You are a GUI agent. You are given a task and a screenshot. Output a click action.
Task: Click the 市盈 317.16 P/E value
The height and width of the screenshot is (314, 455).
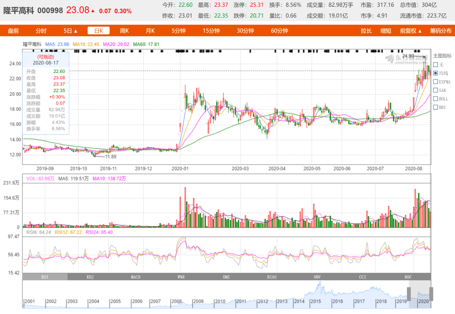[385, 5]
